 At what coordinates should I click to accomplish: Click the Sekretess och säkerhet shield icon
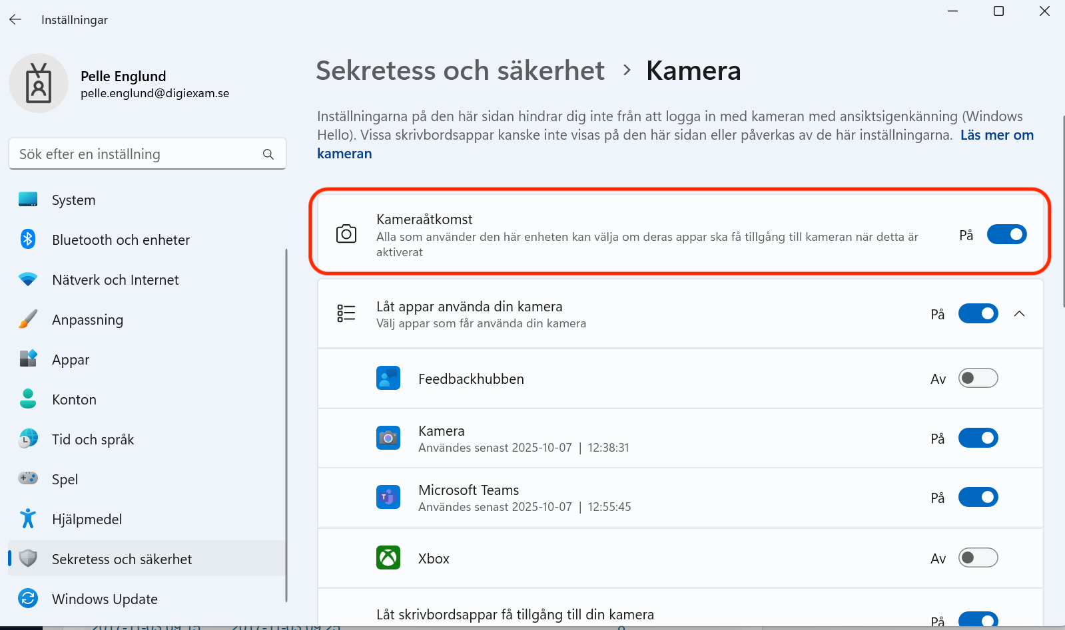[x=28, y=559]
